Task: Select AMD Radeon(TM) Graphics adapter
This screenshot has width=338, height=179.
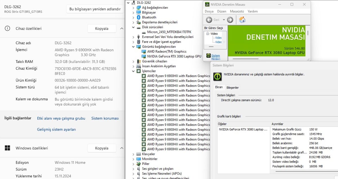Action: tap(167, 52)
